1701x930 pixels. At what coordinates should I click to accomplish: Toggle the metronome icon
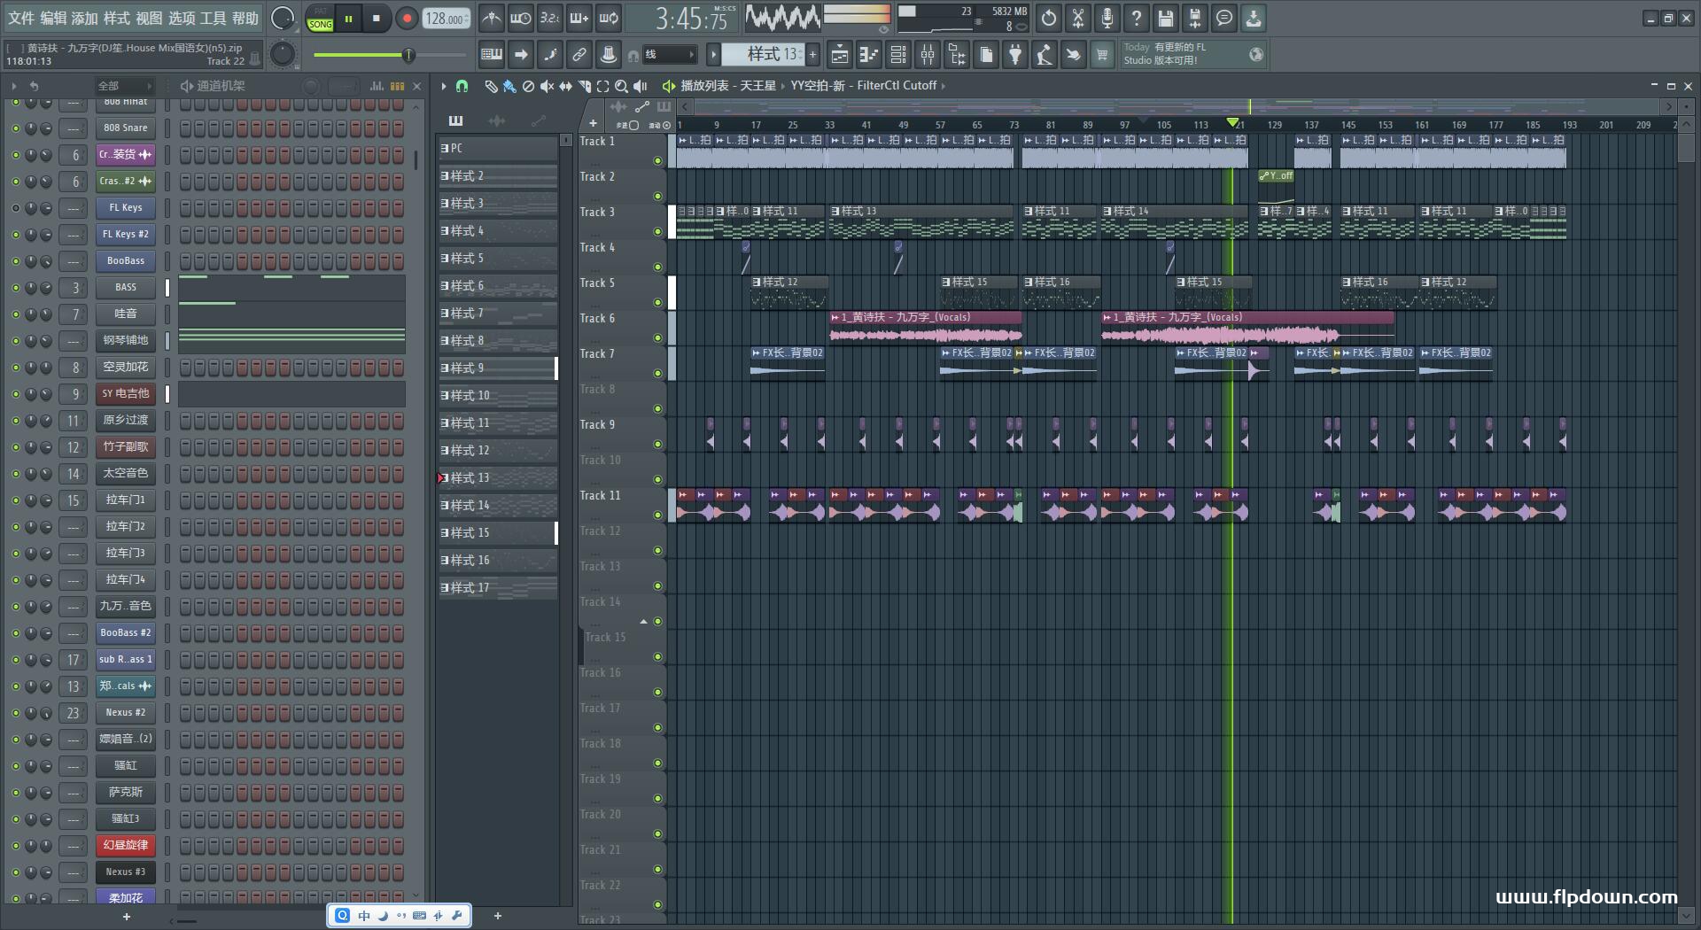point(491,18)
